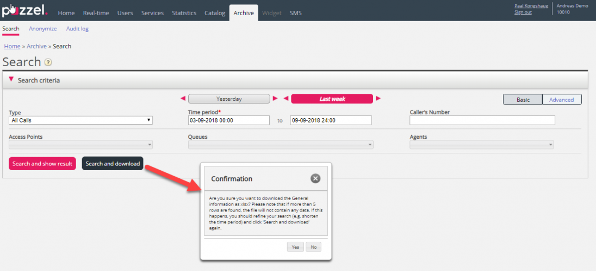
Task: Click left arrow before Last week button
Action: [285, 99]
